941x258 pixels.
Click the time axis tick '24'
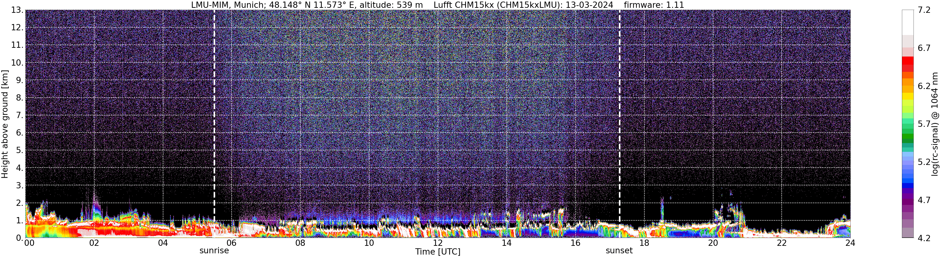tap(850, 243)
